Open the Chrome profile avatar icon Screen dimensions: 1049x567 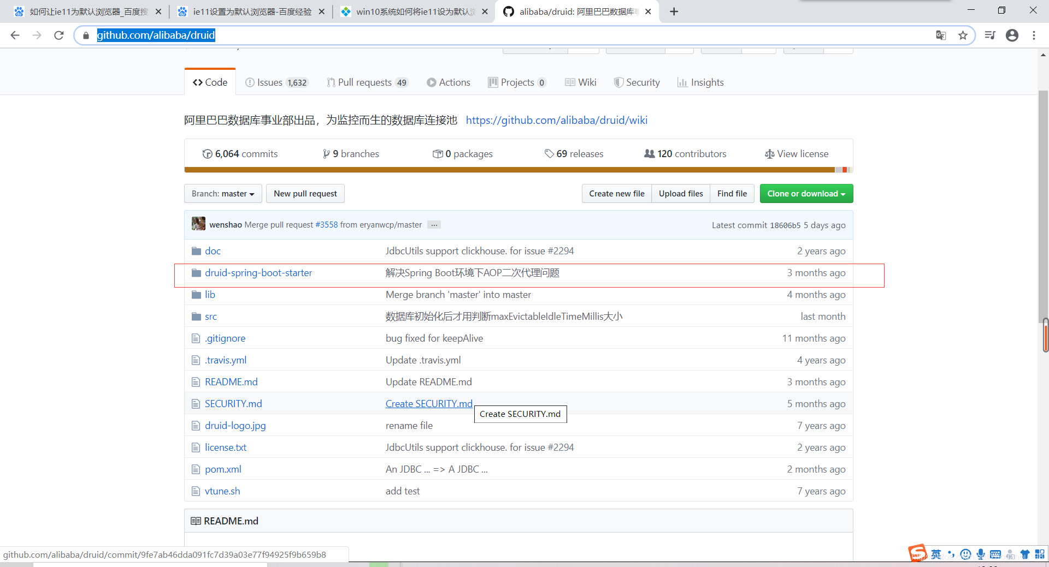pos(1012,35)
